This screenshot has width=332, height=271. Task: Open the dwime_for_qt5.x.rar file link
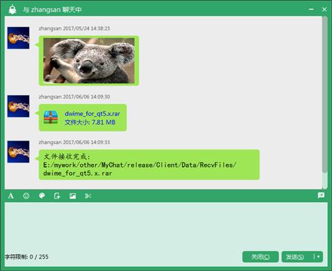92,114
